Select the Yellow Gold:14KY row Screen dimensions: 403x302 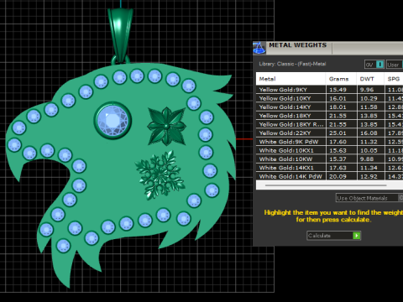[x=330, y=107]
